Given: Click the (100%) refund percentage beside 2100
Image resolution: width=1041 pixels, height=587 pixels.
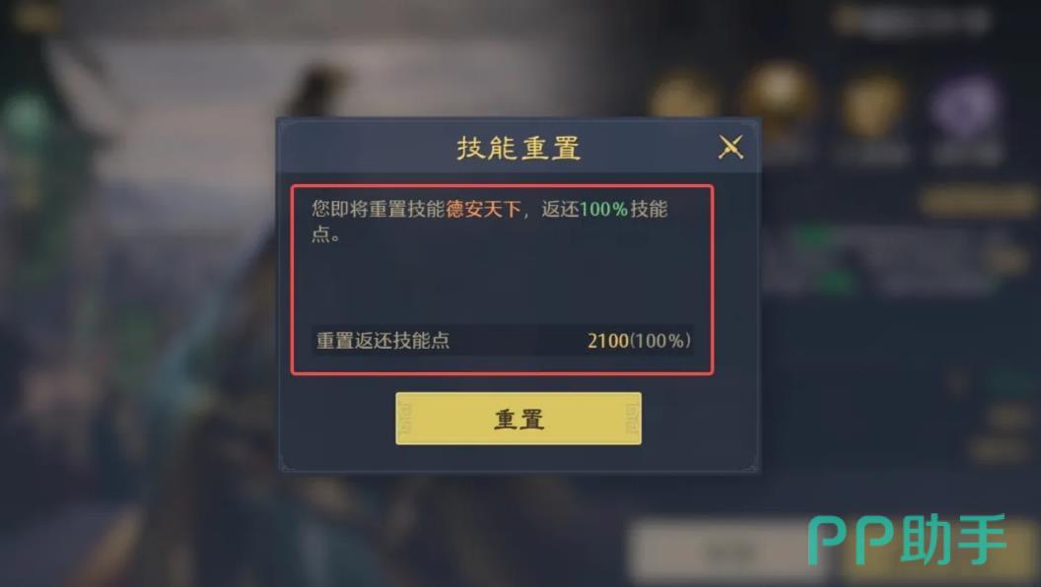Looking at the screenshot, I should point(660,340).
